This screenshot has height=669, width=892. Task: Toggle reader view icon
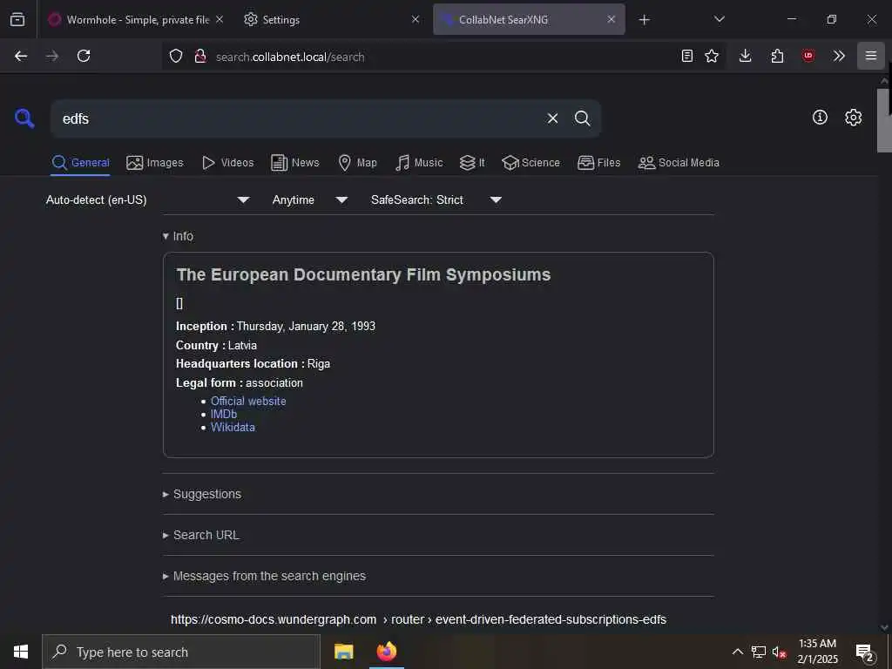click(x=686, y=56)
